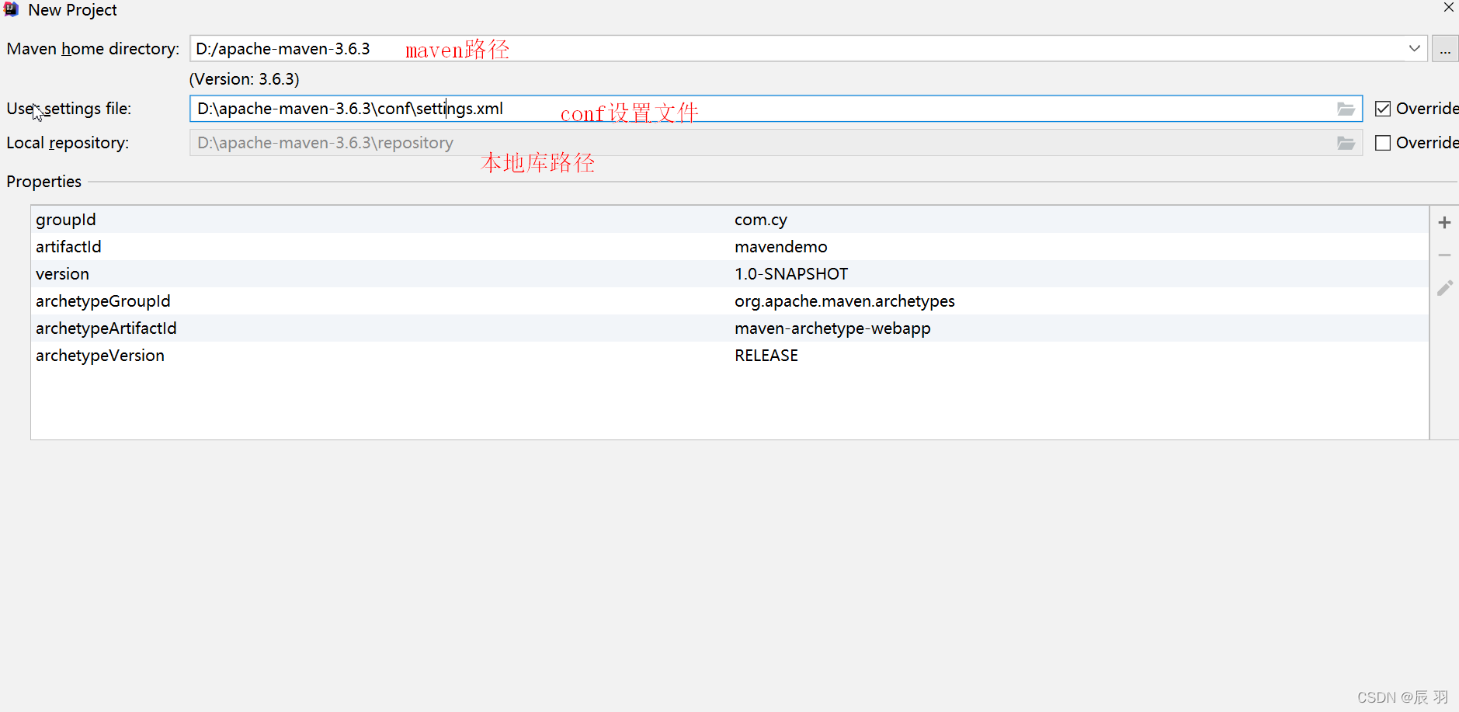Select the archetypeGroupId property row

coord(730,301)
